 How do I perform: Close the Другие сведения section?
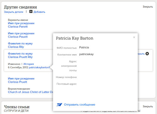click(x=148, y=7)
